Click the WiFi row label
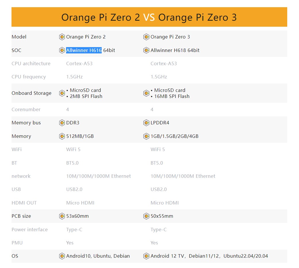This screenshot has width=299, height=268. point(17,149)
